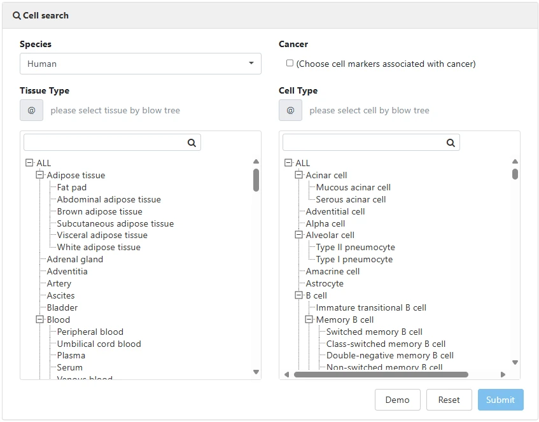Enable the cancer-associated cell markers checkbox
This screenshot has width=539, height=422.
coord(290,63)
